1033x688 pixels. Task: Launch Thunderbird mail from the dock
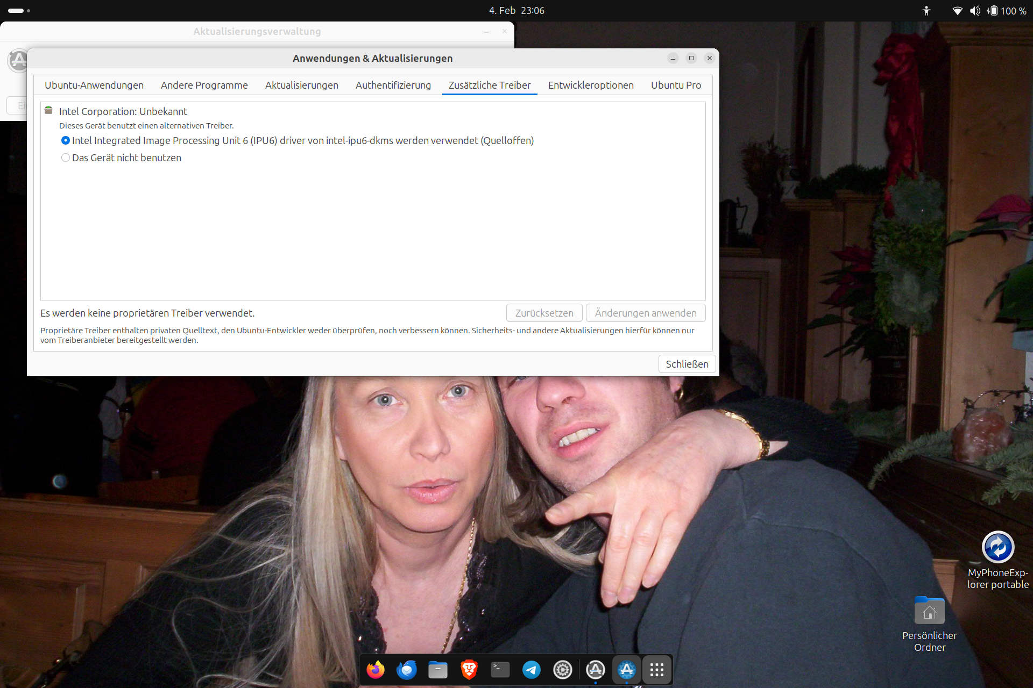pyautogui.click(x=407, y=670)
